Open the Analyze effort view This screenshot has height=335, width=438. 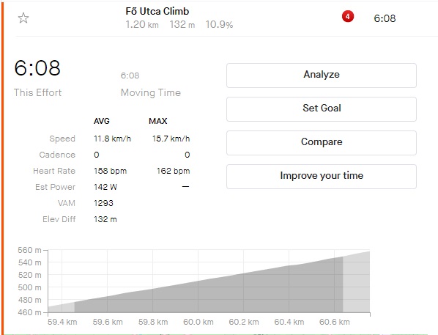(322, 76)
